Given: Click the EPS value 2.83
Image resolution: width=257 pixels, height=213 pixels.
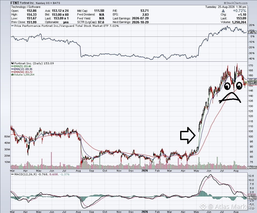Looking at the screenshot, I should coord(145,14).
